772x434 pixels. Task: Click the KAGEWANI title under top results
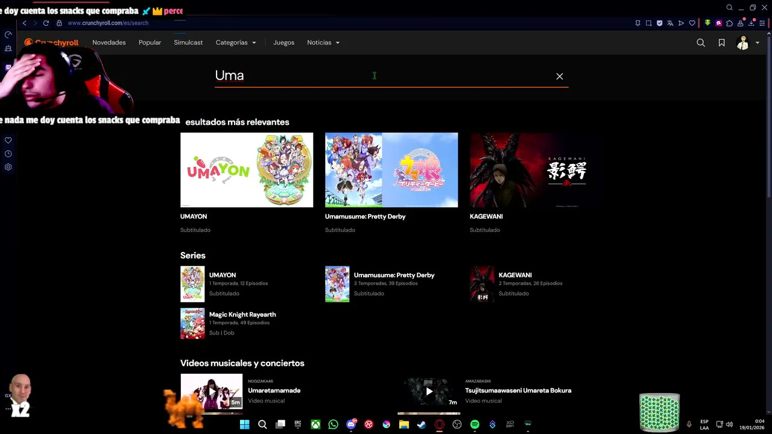point(486,216)
